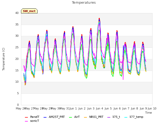Click the Temperatures chart title

pos(84,3)
